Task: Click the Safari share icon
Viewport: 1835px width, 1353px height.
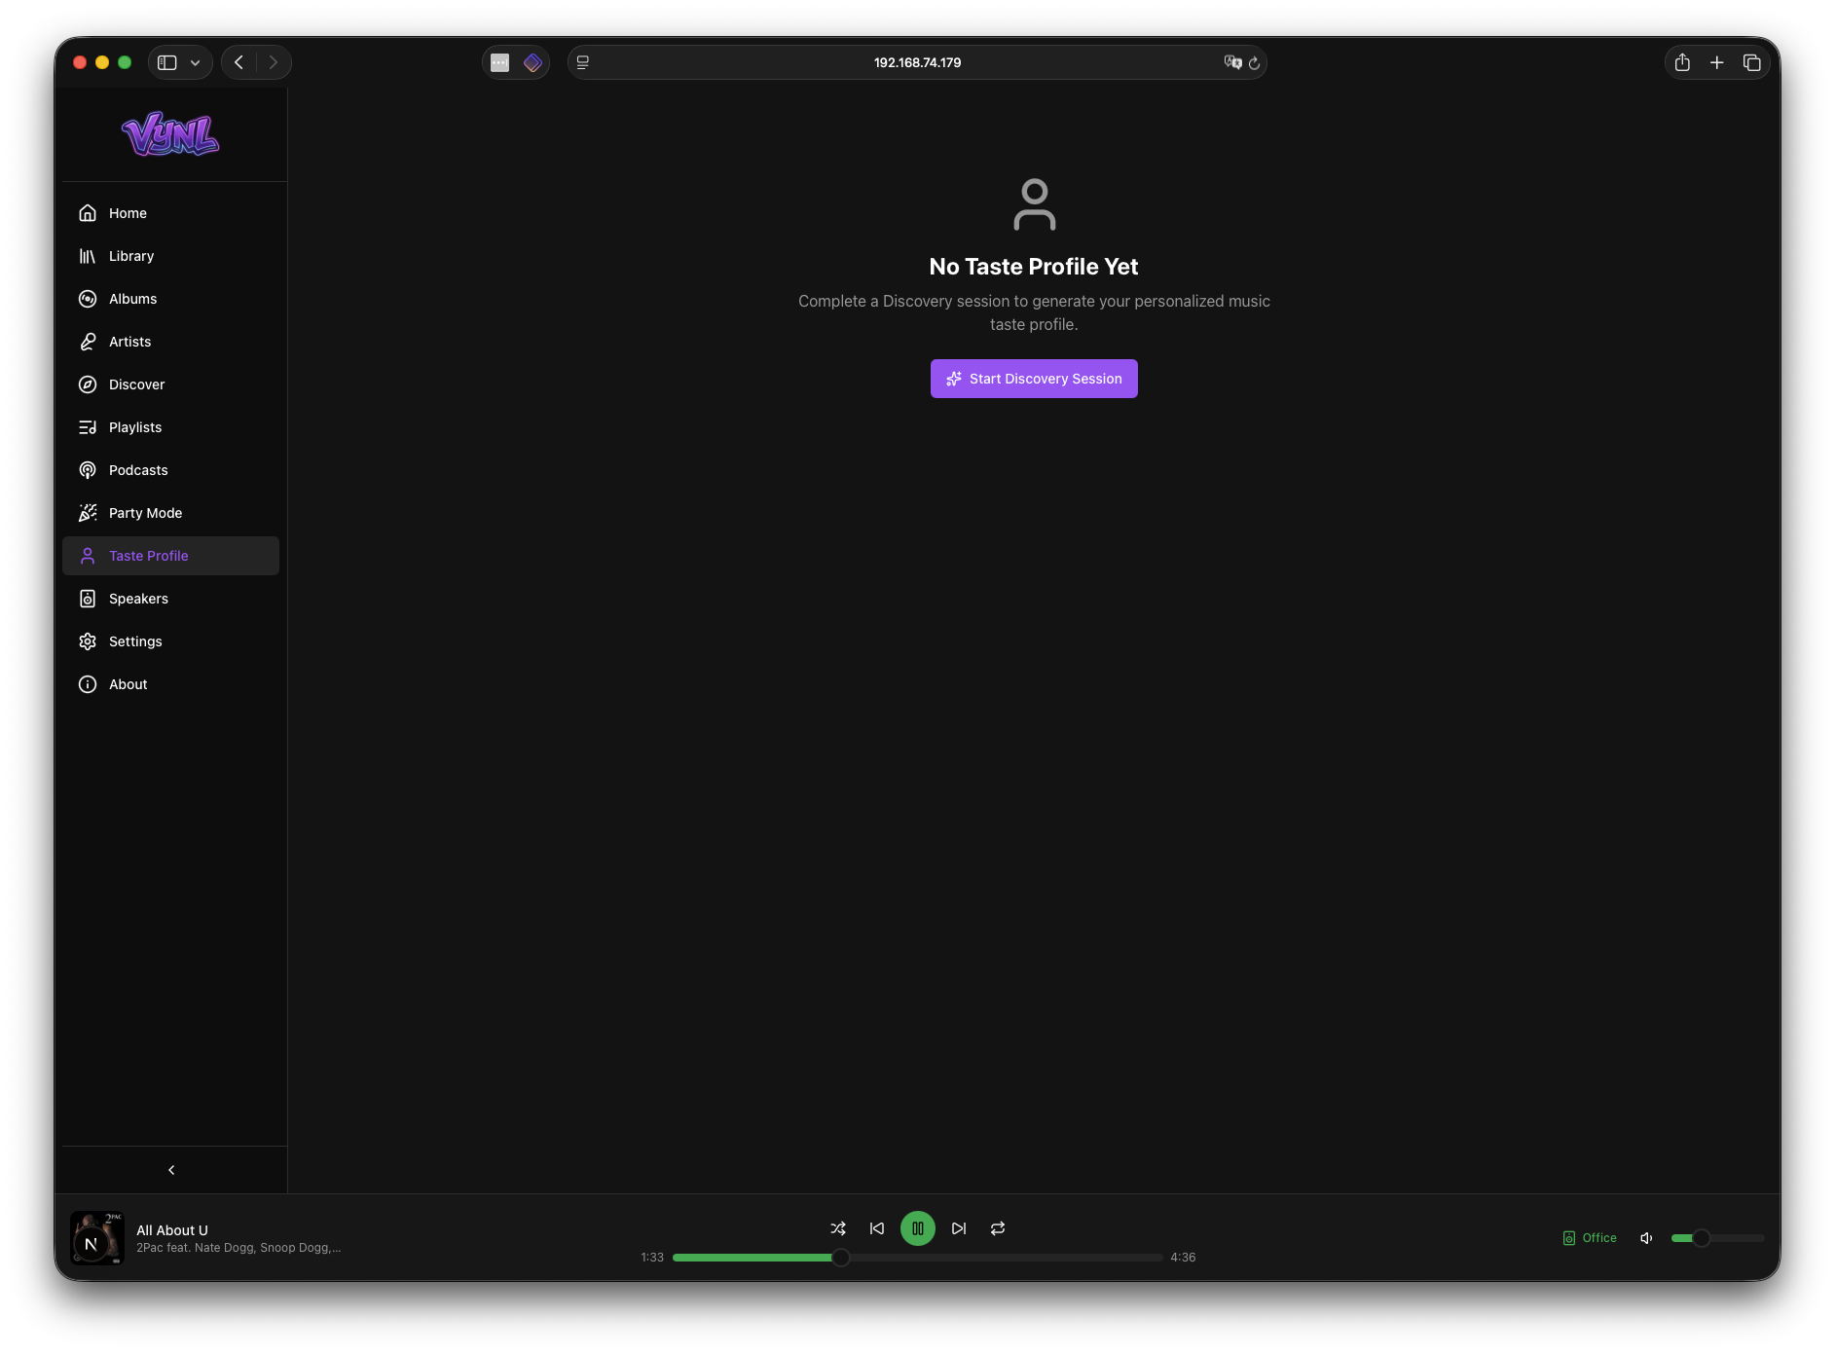Action: 1682,63
